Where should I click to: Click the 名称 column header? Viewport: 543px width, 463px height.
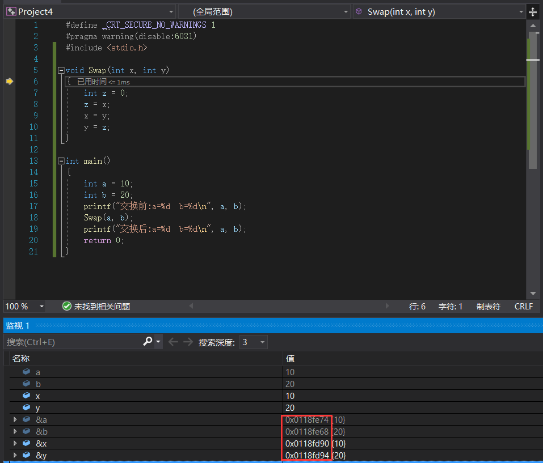click(x=21, y=359)
